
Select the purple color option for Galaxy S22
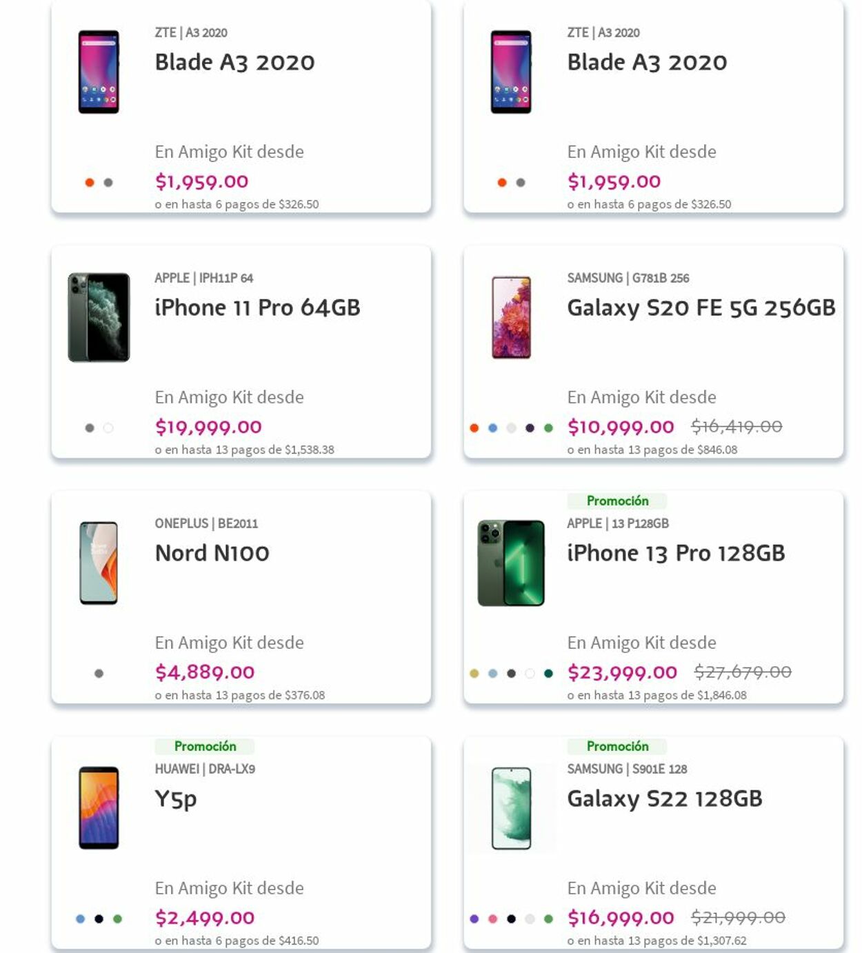click(x=474, y=919)
